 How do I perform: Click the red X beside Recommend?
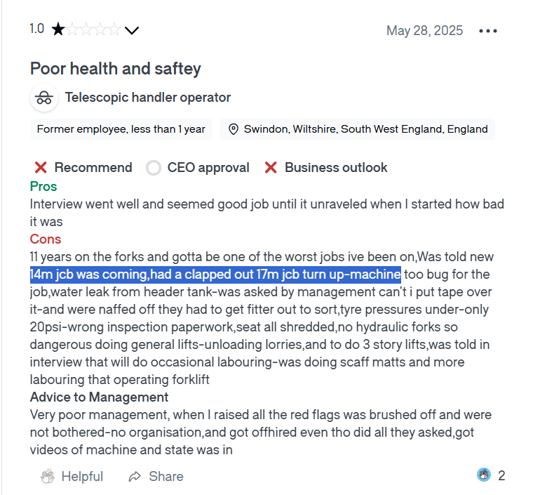coord(41,168)
